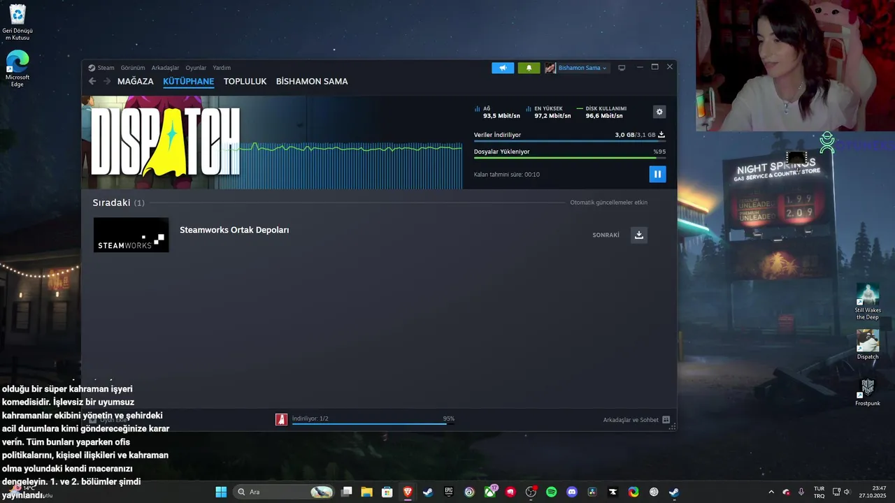Open Steamworks Ortak Depoları title
895x503 pixels.
click(x=234, y=230)
